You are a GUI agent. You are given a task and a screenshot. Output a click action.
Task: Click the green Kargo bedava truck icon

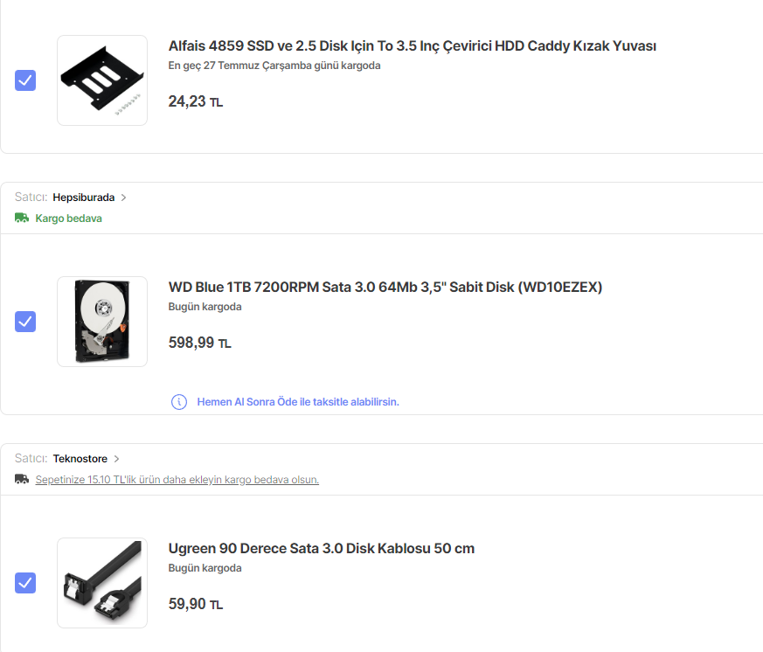tap(22, 218)
